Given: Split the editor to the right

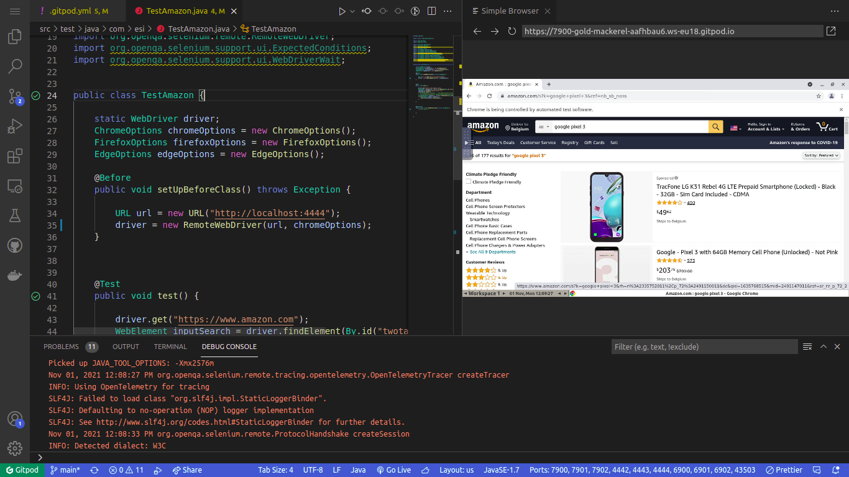Looking at the screenshot, I should [431, 11].
